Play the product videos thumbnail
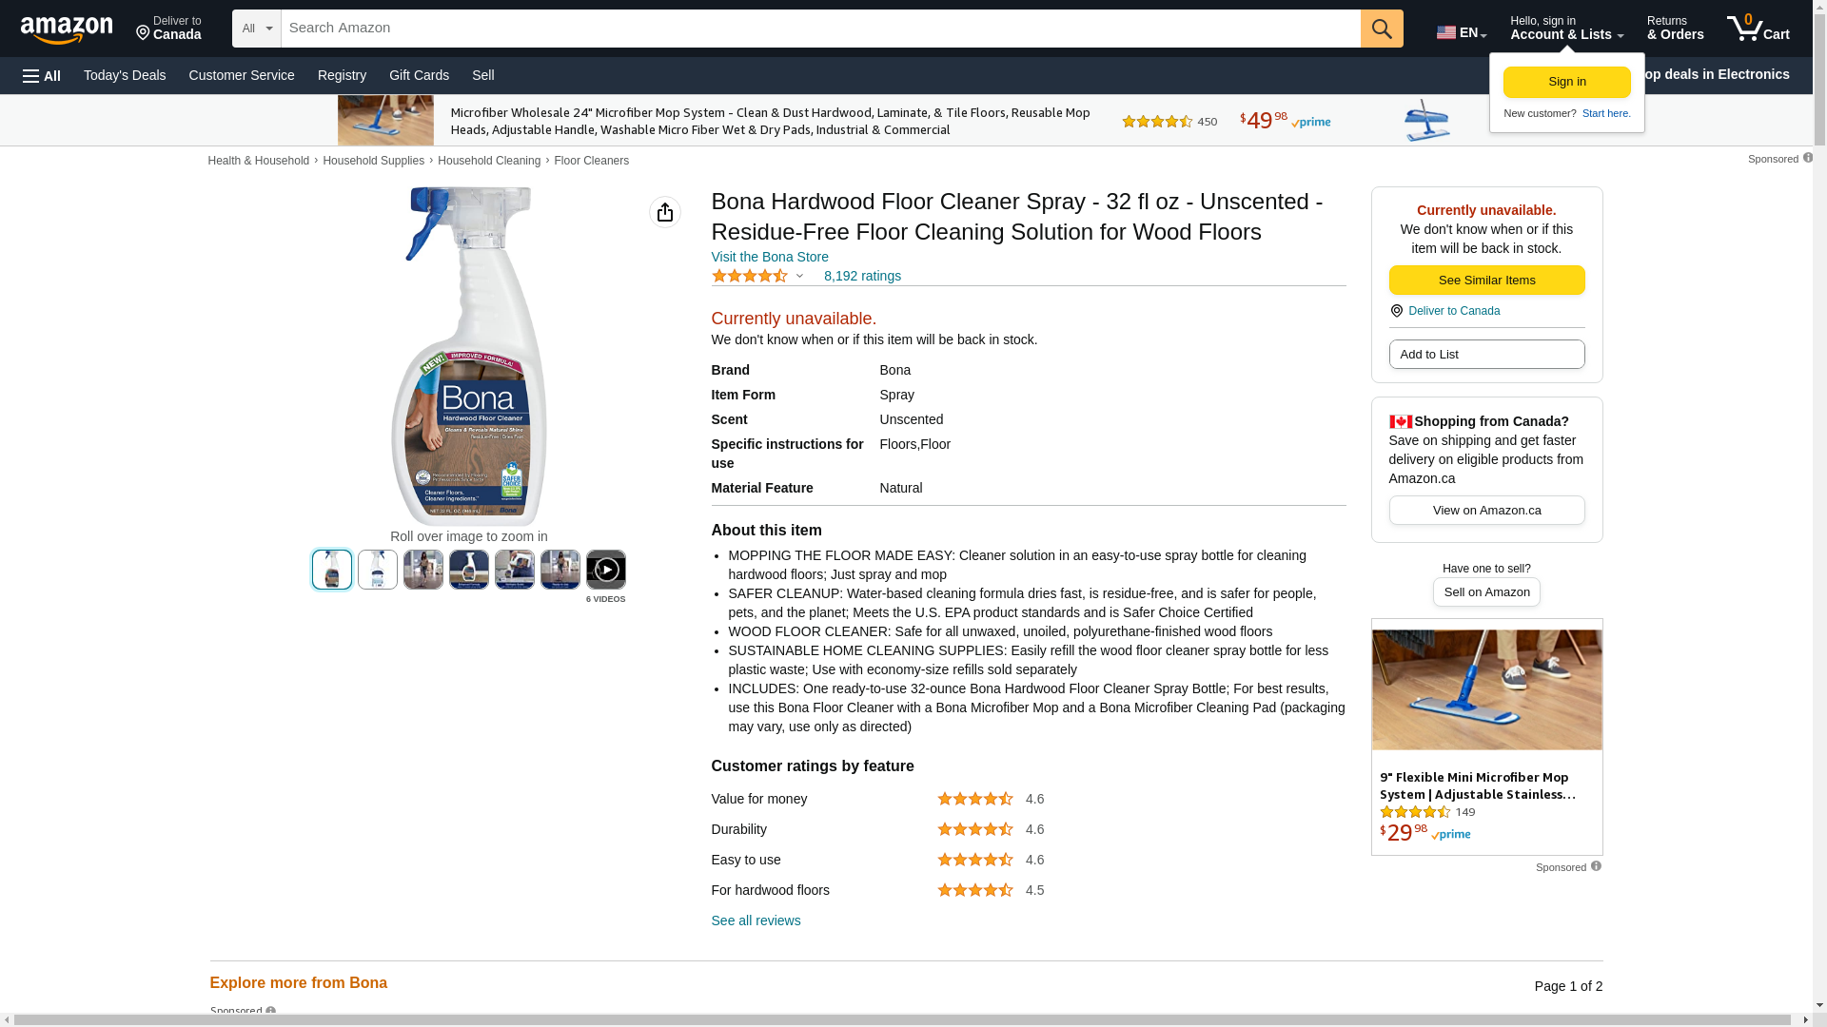 tap(606, 570)
